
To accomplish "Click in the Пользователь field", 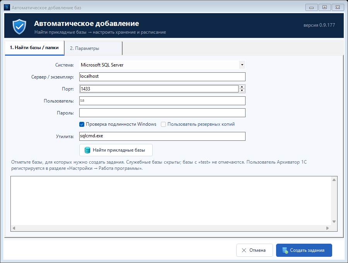I will pyautogui.click(x=162, y=101).
